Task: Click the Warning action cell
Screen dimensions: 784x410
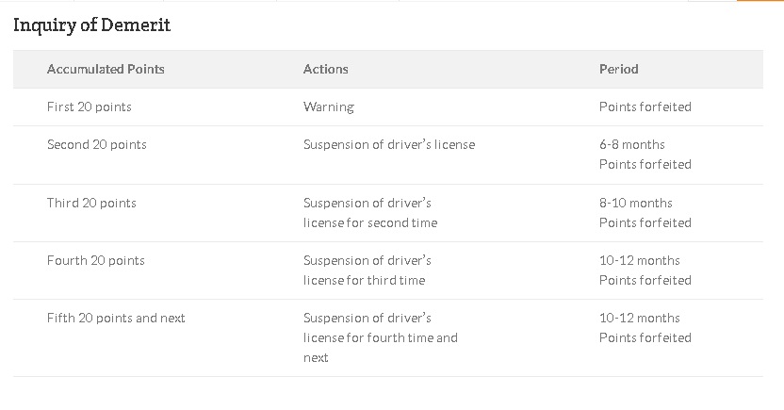Action: coord(329,107)
